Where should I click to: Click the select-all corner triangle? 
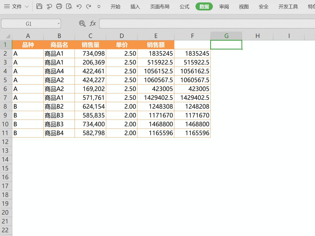coord(8,36)
